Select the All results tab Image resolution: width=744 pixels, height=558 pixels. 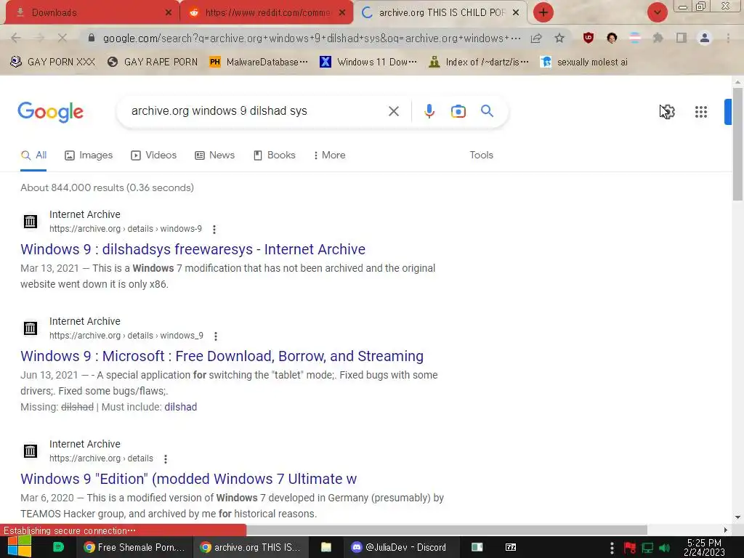point(33,155)
